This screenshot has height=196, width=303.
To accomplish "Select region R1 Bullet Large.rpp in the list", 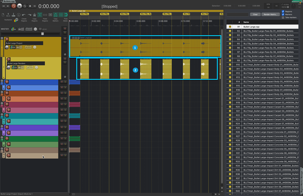I will pos(251,27).
